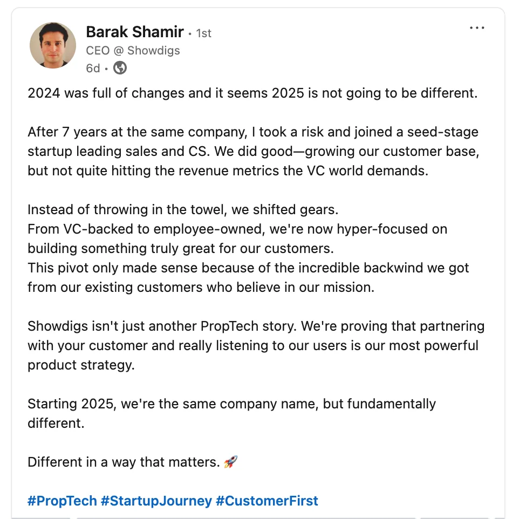Click the rocket emoji in the post
This screenshot has width=519, height=519.
(230, 462)
